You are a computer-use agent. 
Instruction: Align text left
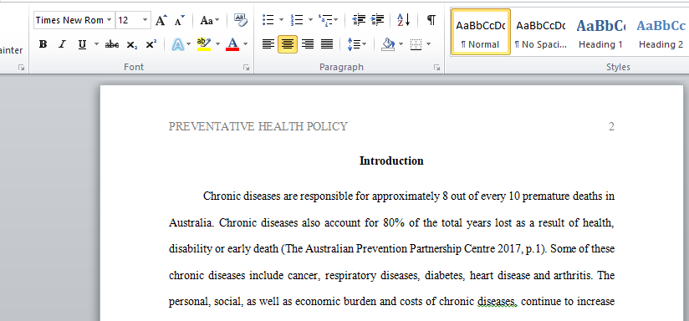[268, 44]
